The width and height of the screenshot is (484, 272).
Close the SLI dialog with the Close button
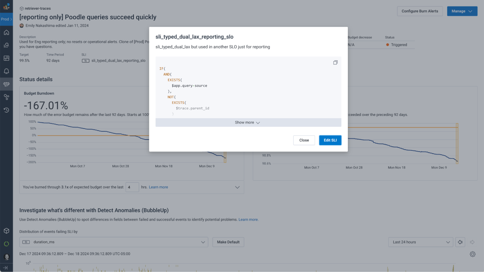pos(304,140)
